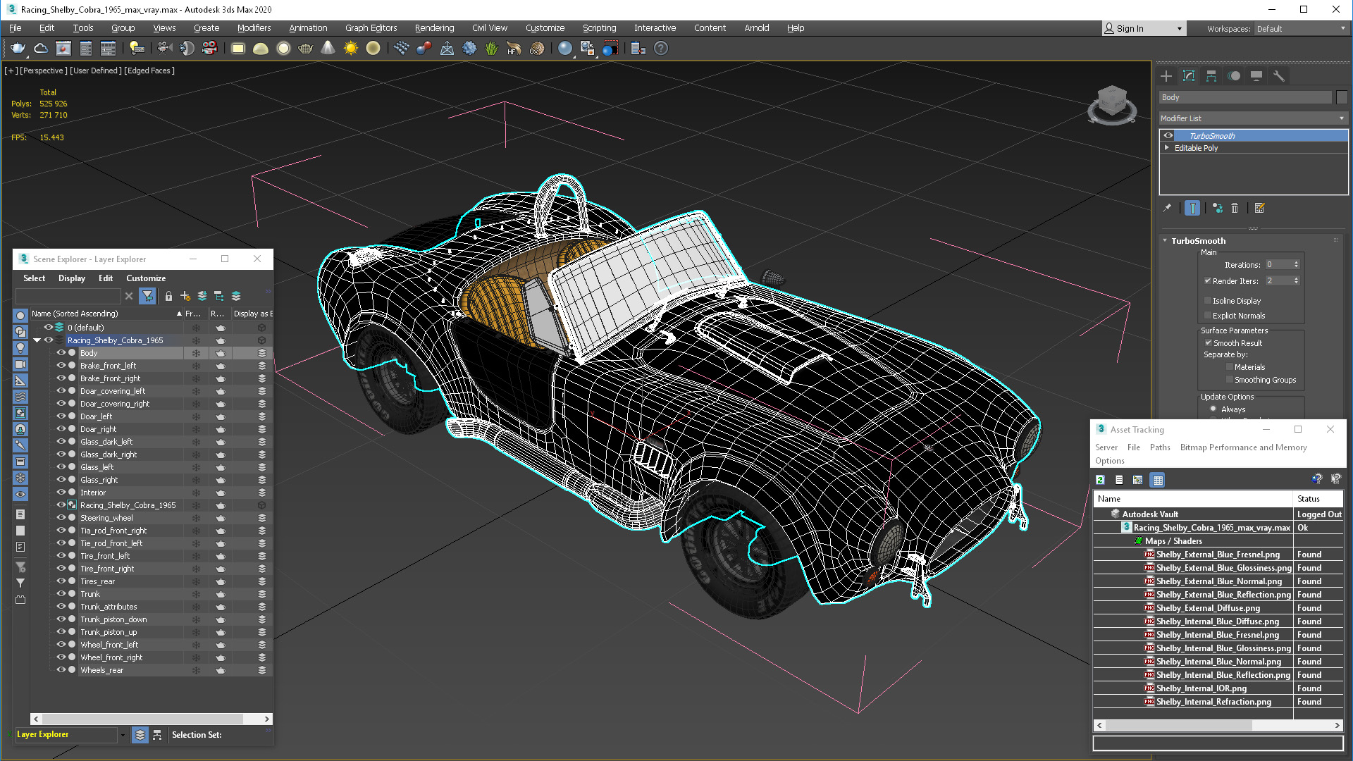
Task: Click the Iterations spinner arrows
Action: point(1296,265)
